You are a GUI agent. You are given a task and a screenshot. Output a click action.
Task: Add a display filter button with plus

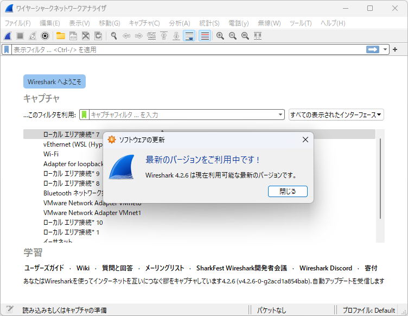[x=395, y=49]
